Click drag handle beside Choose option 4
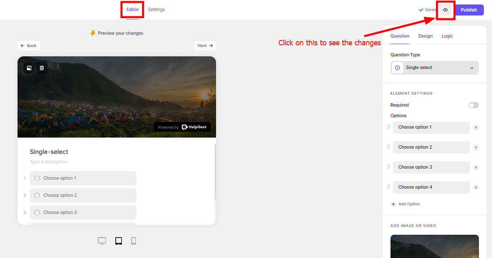 388,187
